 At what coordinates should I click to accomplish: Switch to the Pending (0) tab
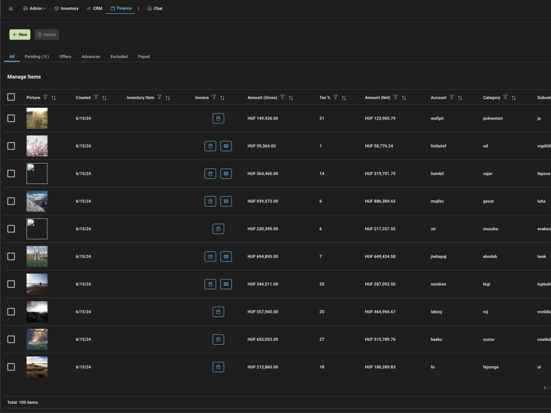click(x=37, y=57)
